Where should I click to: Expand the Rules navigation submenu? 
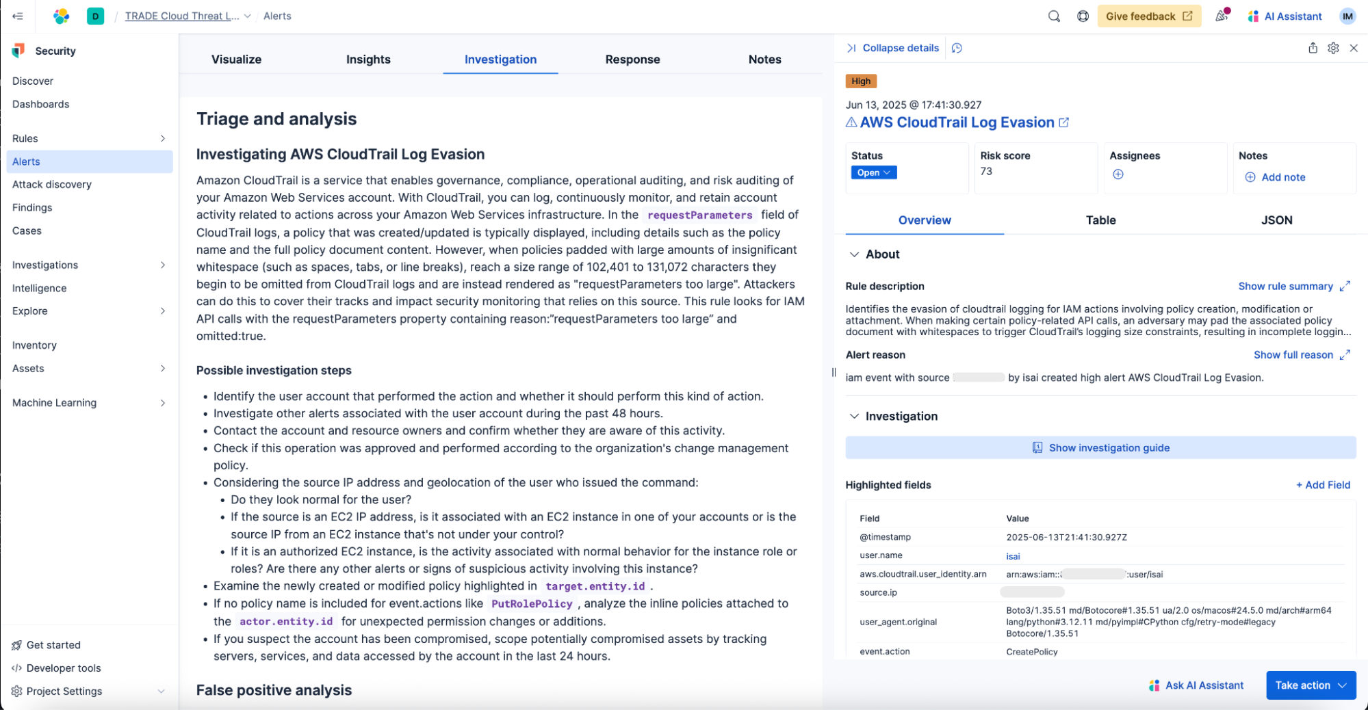pyautogui.click(x=163, y=139)
